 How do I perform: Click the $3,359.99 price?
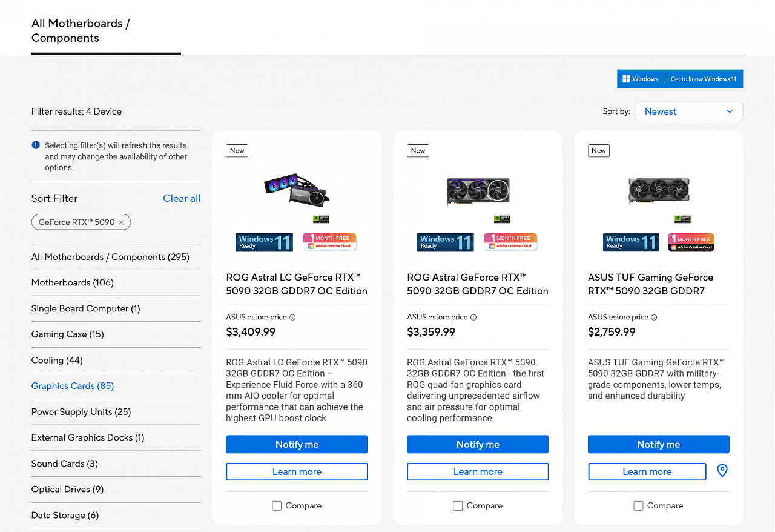(x=431, y=332)
